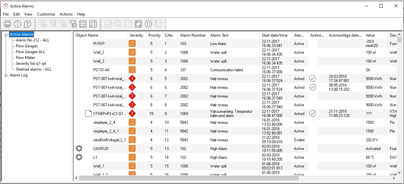Click alarm number 1069 cell
This screenshot has height=184, width=404.
[184, 114]
